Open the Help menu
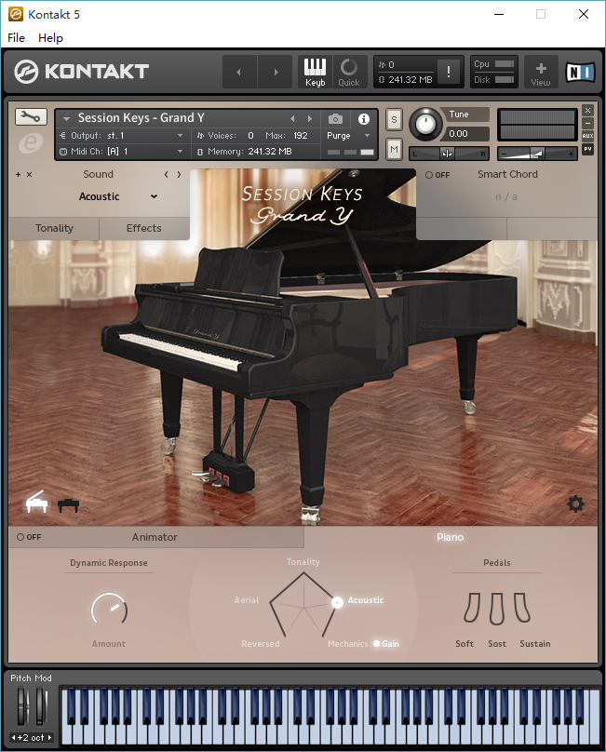The height and width of the screenshot is (752, 606). [x=50, y=38]
